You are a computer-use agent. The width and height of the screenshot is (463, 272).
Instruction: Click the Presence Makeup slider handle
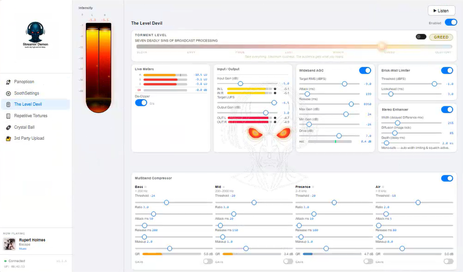tap(326, 248)
